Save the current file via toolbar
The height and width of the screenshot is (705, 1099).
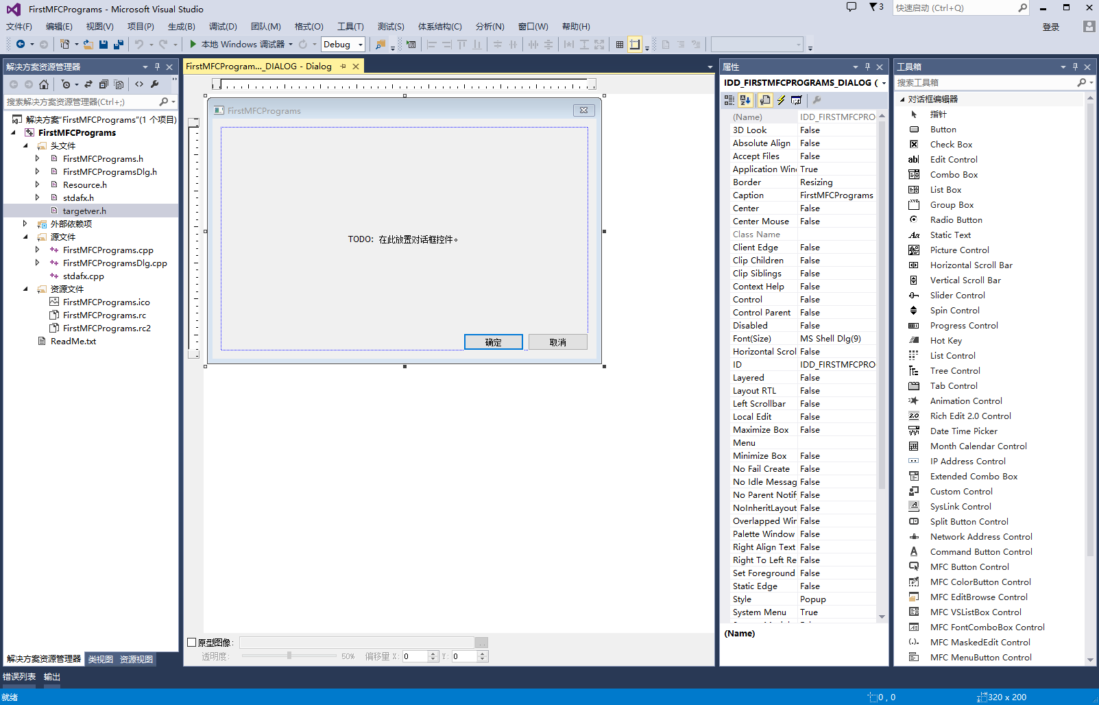point(104,45)
